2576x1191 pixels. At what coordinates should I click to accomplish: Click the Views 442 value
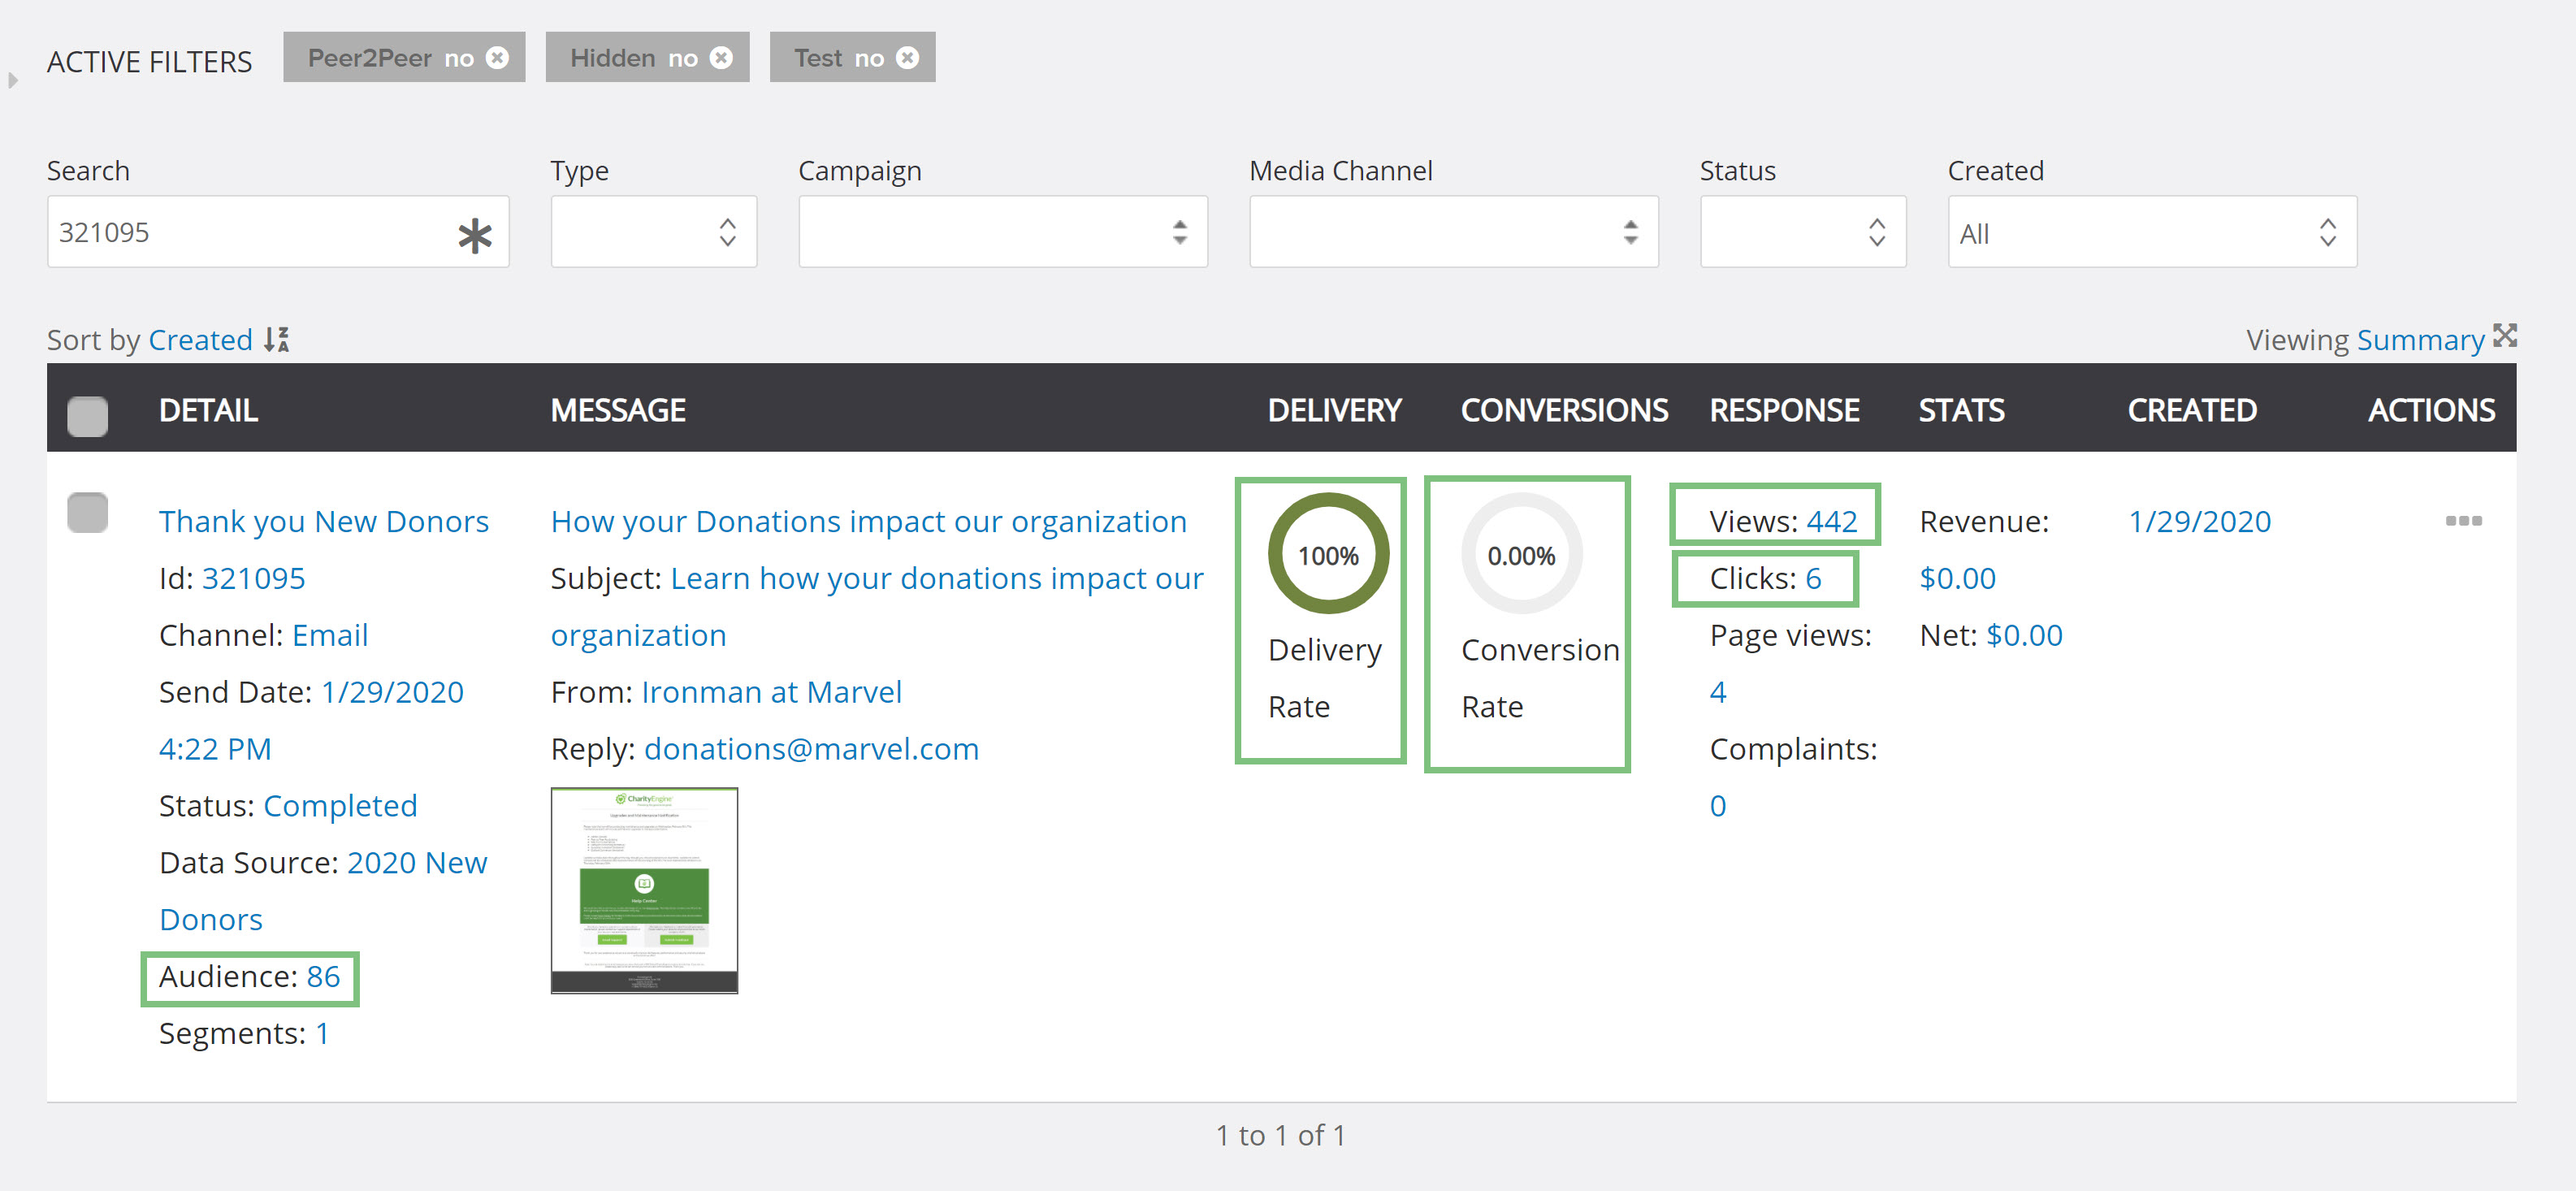click(1831, 521)
